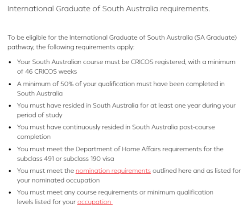Click the bullet before 'A minimum of 50%'

[10, 84]
